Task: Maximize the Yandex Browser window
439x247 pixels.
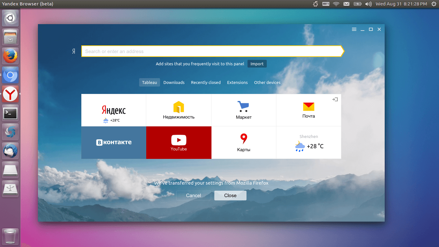Action: 371,29
